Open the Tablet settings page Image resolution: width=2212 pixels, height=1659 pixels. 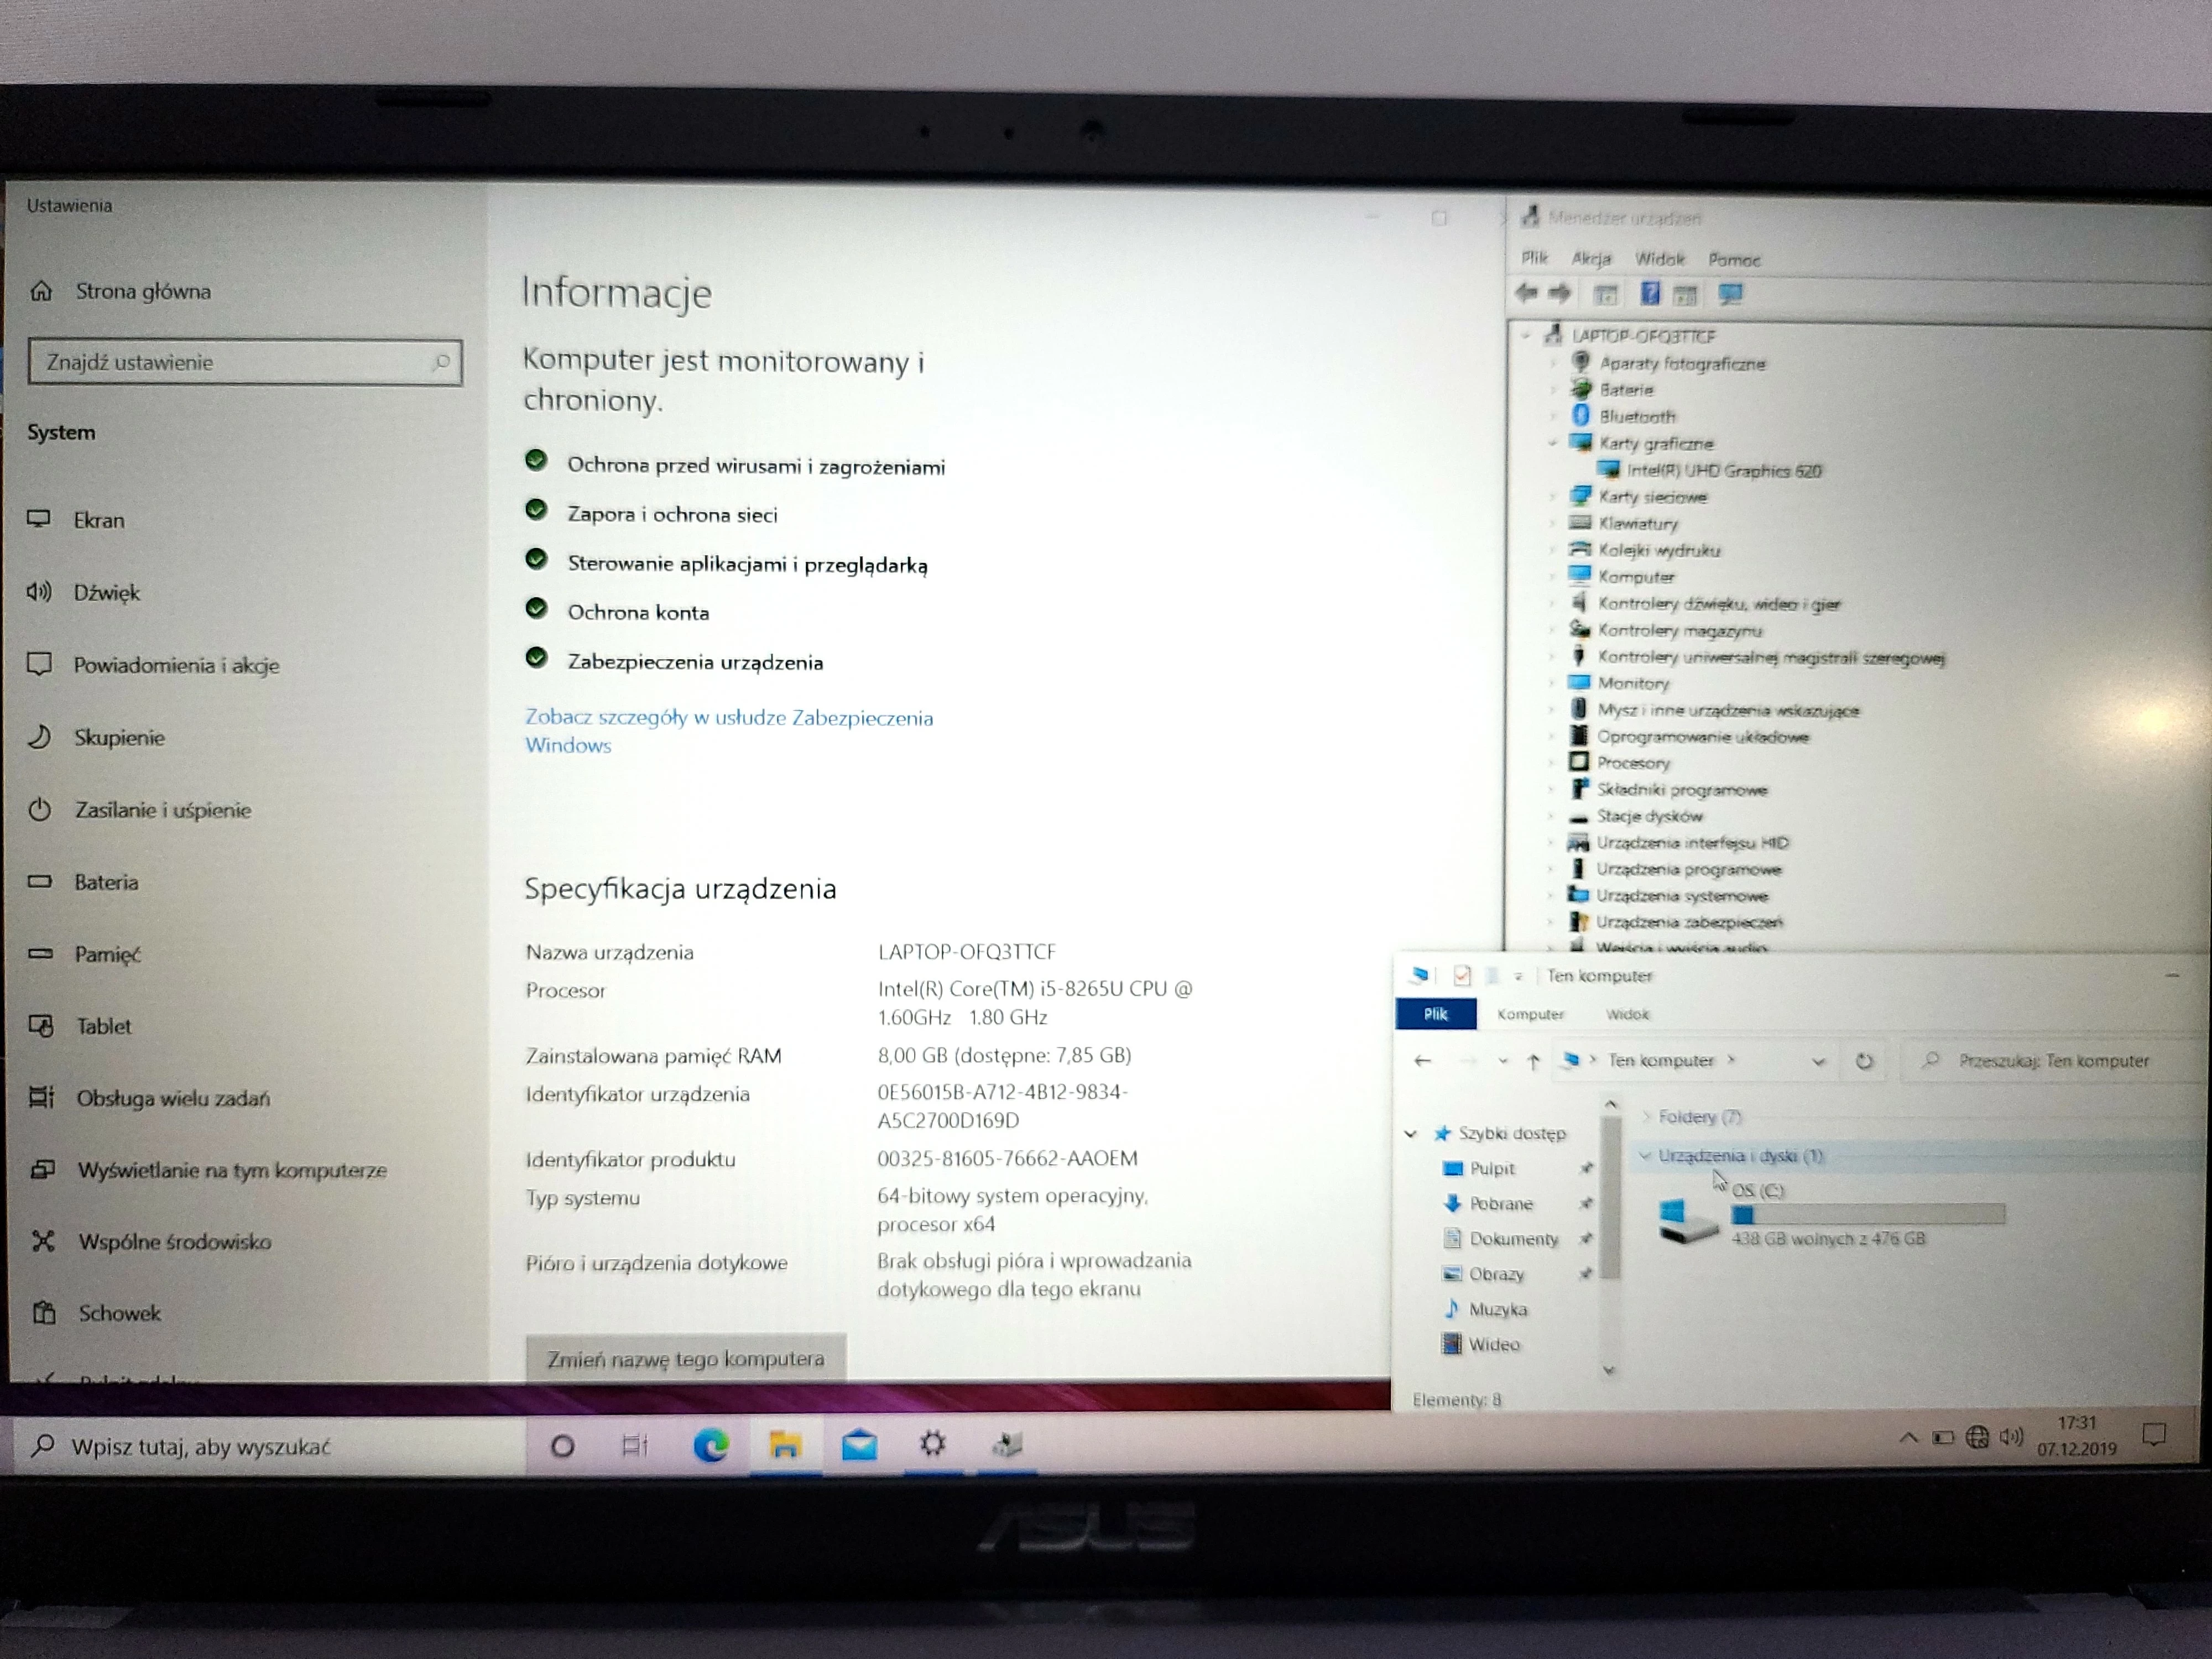coord(80,1026)
